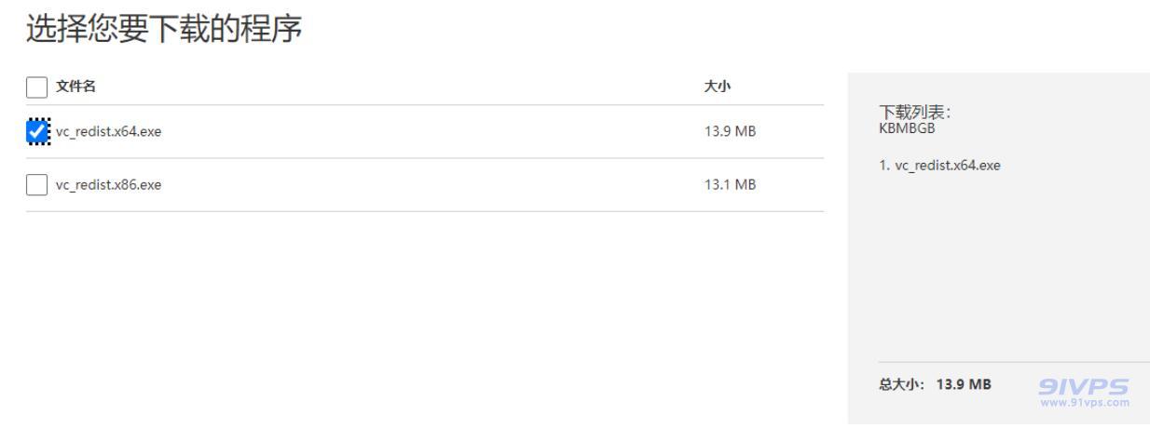Check the select-all box beside 文件名
This screenshot has width=1150, height=428.
(37, 87)
